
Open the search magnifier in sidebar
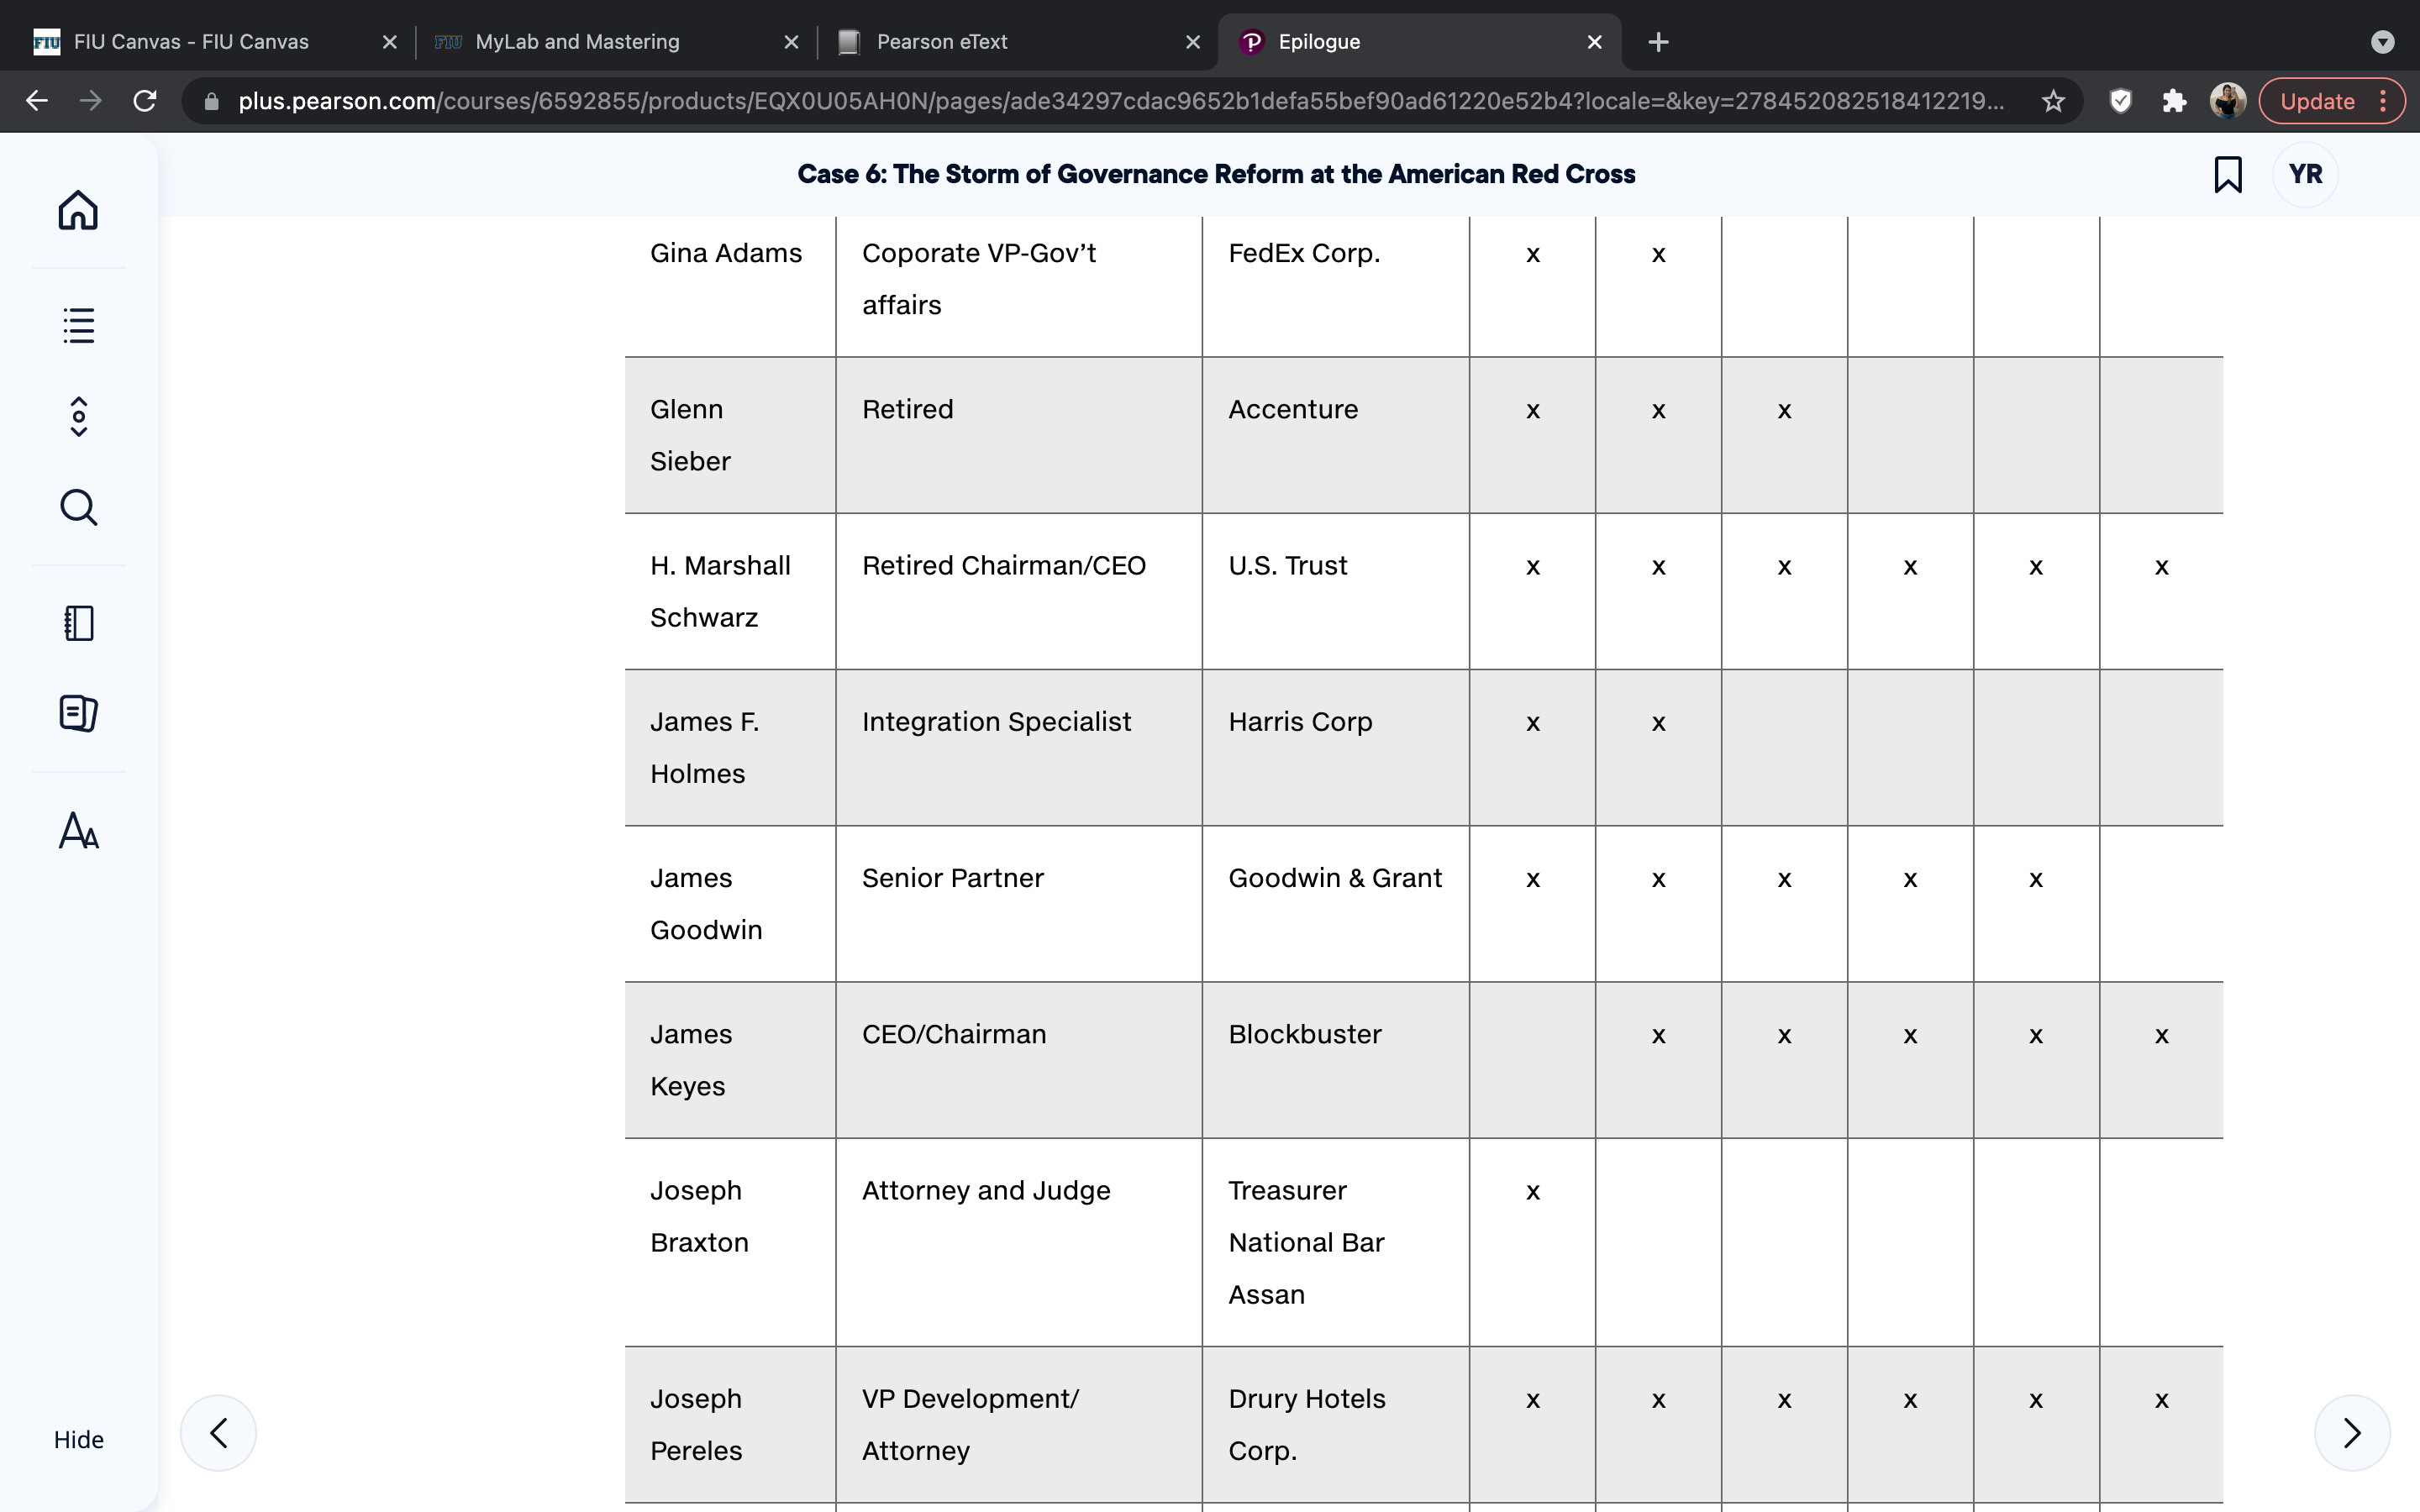(78, 507)
